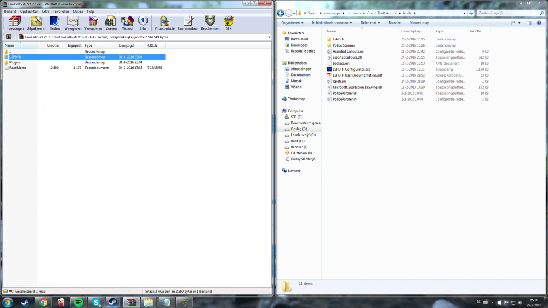The width and height of the screenshot is (548, 308).
Task: Sort WinRAR list by Gewijzigd column
Action: [x=126, y=45]
